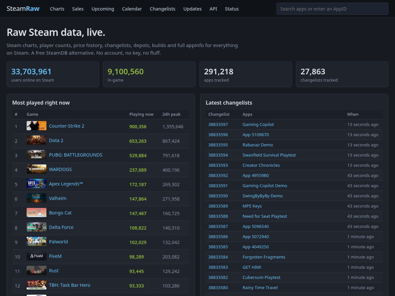Click the WARDOGS thumbnail image
Image resolution: width=395 pixels, height=296 pixels.
pos(37,169)
